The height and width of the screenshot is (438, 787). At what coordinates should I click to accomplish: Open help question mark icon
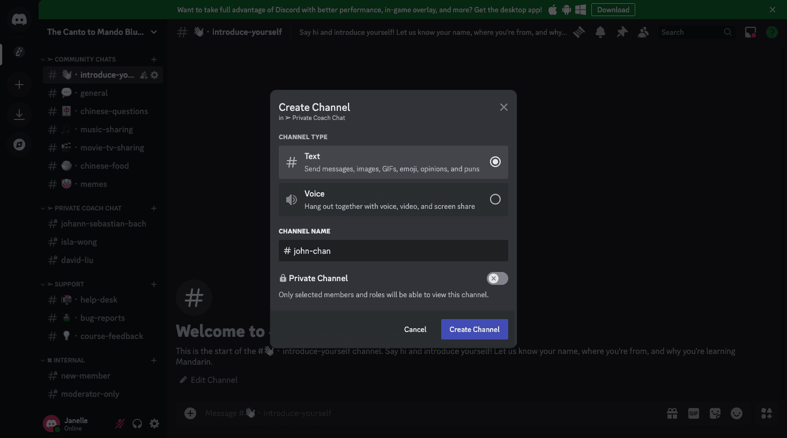(x=772, y=32)
